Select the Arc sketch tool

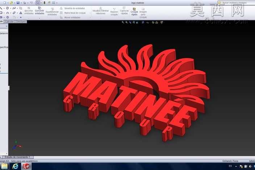point(8,13)
